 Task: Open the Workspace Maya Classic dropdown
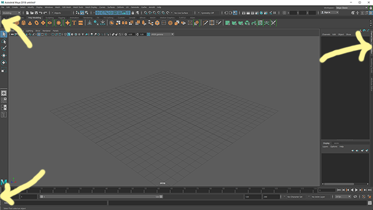(x=352, y=8)
